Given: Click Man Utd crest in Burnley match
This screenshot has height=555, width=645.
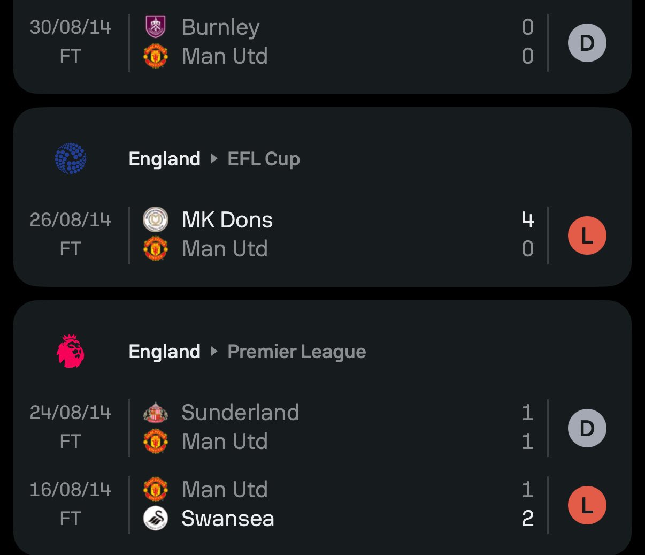Looking at the screenshot, I should point(156,56).
